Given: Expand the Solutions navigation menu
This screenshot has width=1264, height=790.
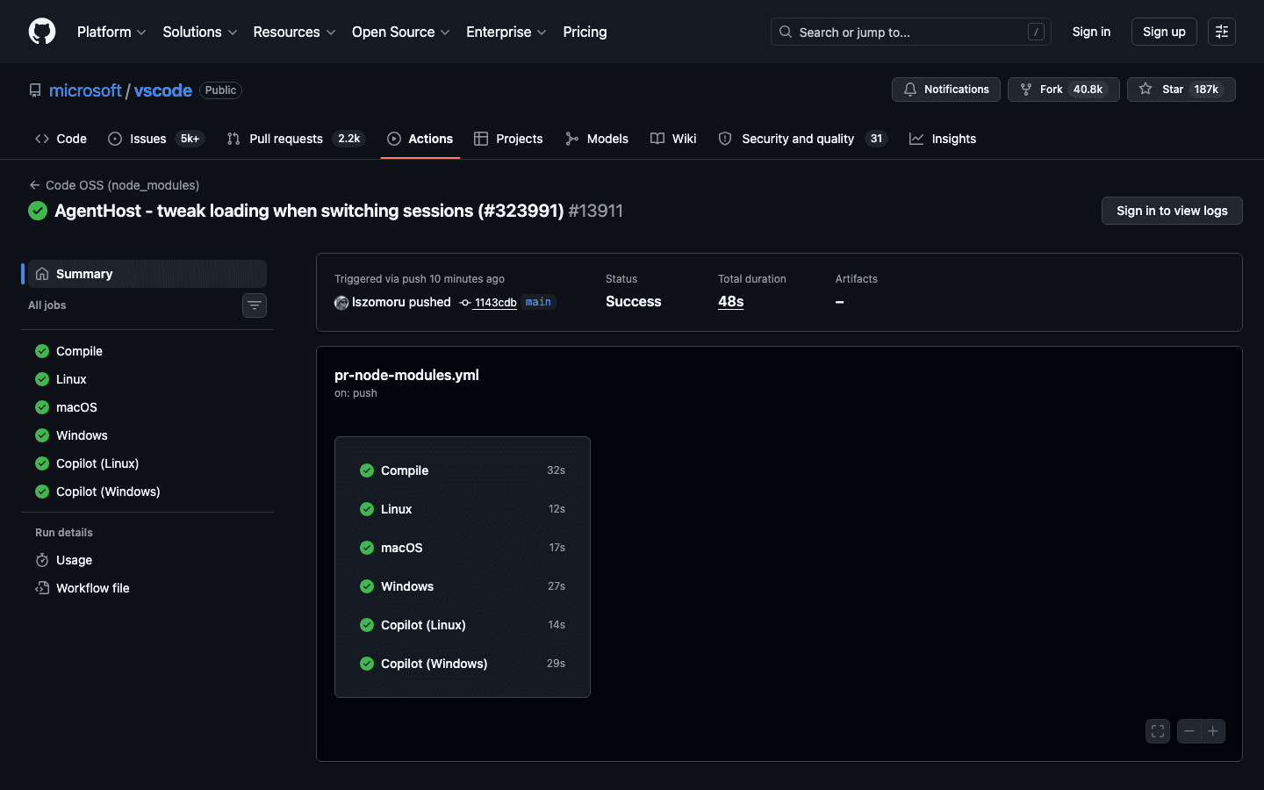Looking at the screenshot, I should pos(200,32).
